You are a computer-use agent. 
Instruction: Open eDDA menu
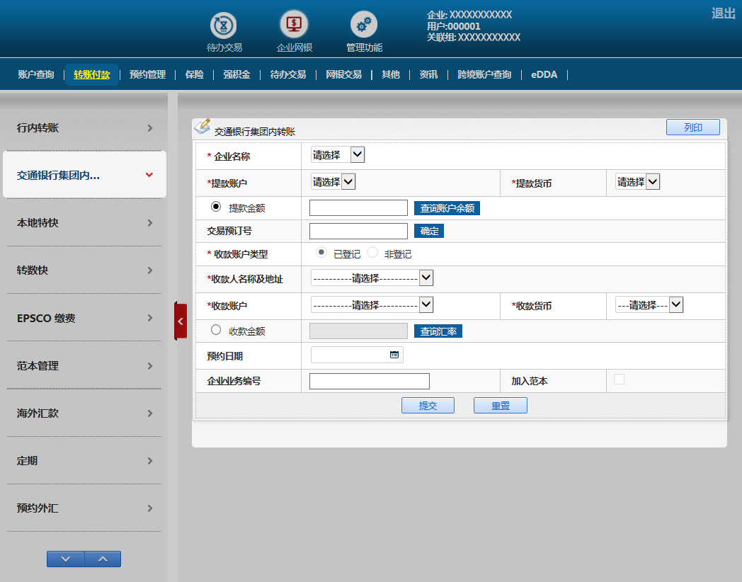pos(544,74)
